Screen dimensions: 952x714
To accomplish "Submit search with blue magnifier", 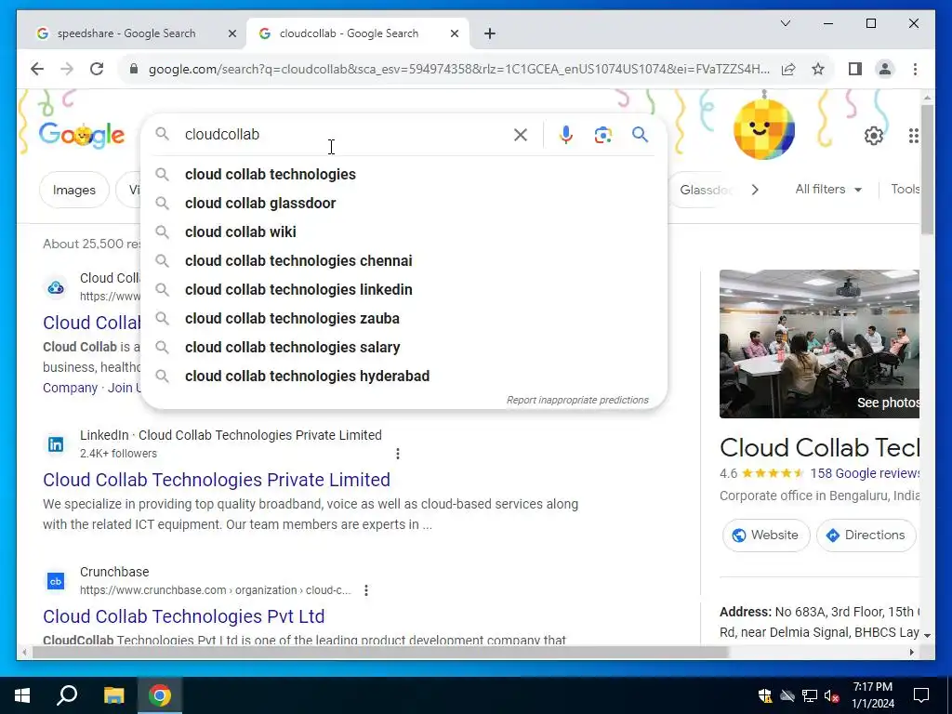I will click(640, 134).
